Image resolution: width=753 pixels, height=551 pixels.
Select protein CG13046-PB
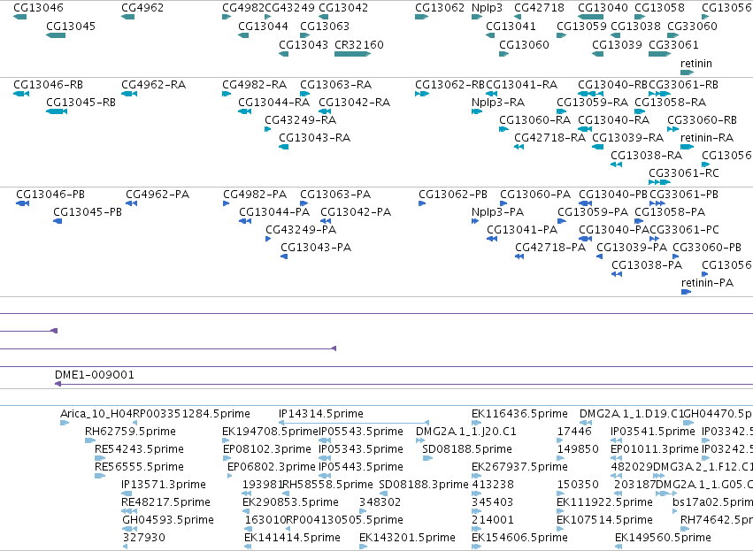pyautogui.click(x=50, y=195)
